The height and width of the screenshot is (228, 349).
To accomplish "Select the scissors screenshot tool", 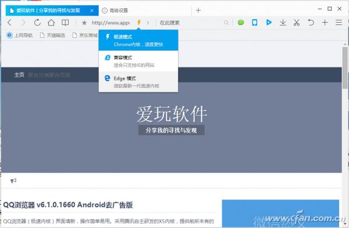I will [x=297, y=23].
